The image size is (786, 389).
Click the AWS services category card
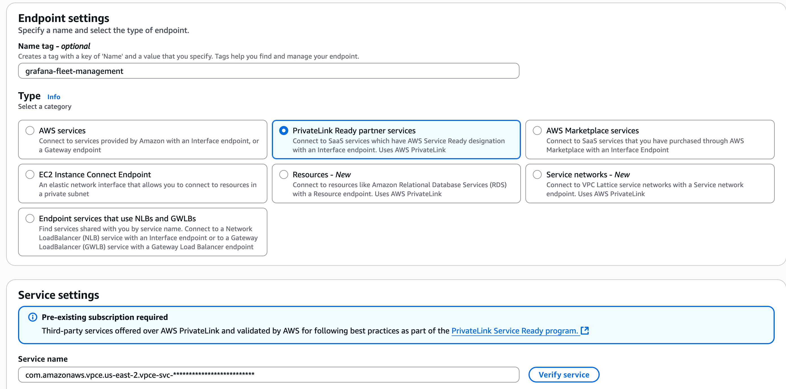click(x=143, y=140)
